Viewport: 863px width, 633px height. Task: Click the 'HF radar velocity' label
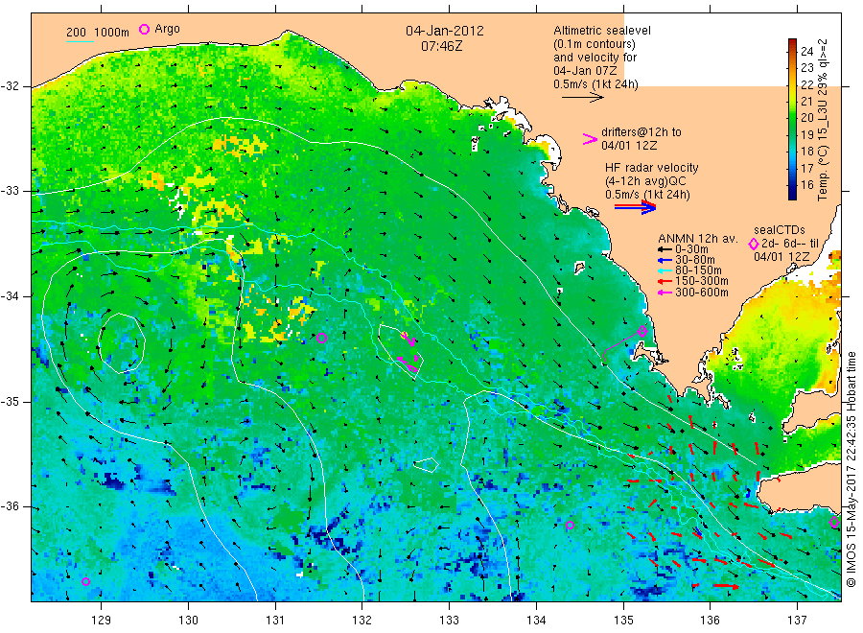[x=652, y=167]
